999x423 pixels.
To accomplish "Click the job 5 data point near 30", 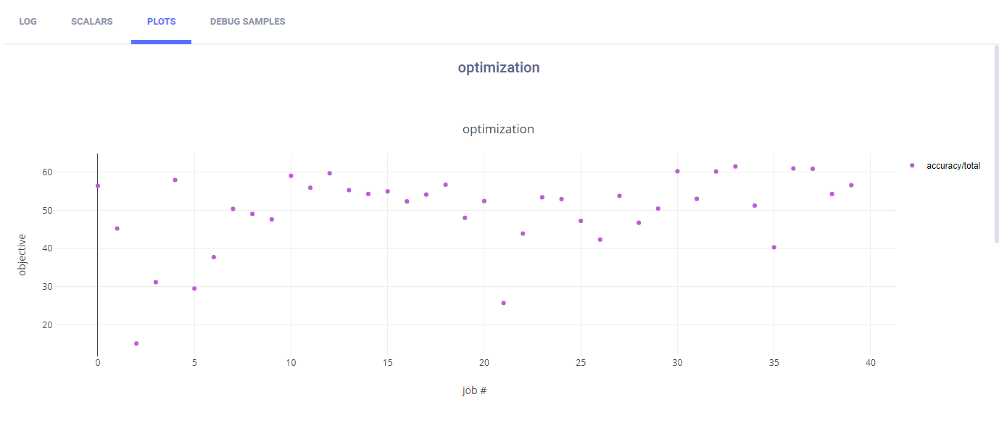I will (x=194, y=288).
